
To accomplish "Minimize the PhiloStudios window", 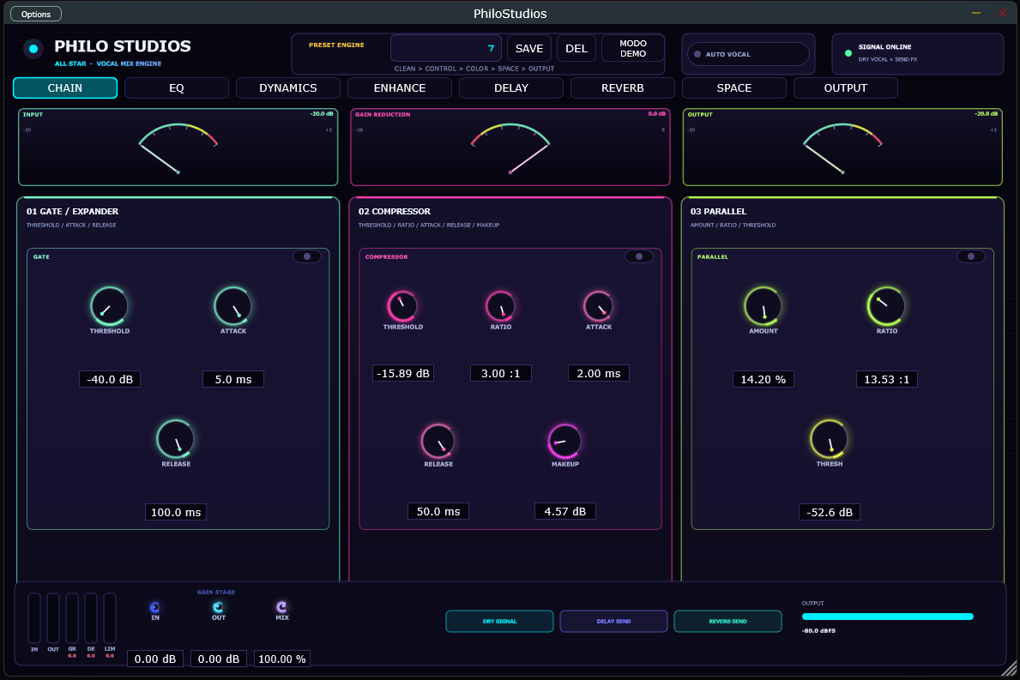I will (x=975, y=13).
